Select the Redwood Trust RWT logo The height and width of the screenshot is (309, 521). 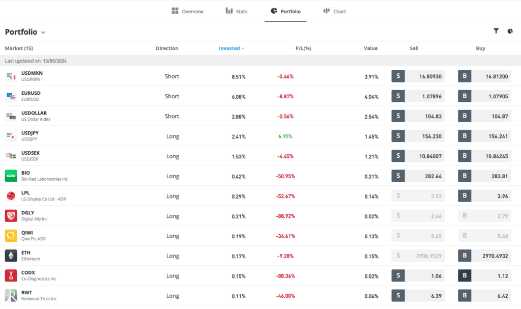click(x=11, y=295)
